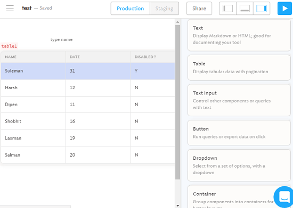Screen dimensions: 293x208
Task: Click the canvas scrollbar down arrow
Action: coord(178,205)
